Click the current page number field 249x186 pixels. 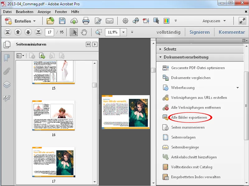tap(49, 32)
